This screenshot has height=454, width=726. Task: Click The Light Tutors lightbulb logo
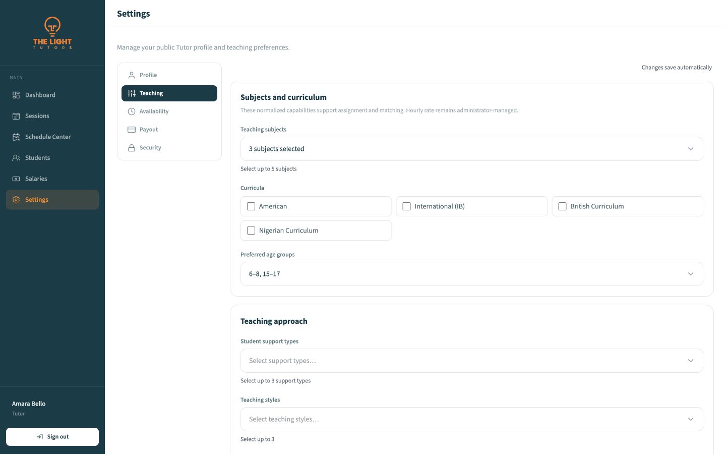point(52,33)
